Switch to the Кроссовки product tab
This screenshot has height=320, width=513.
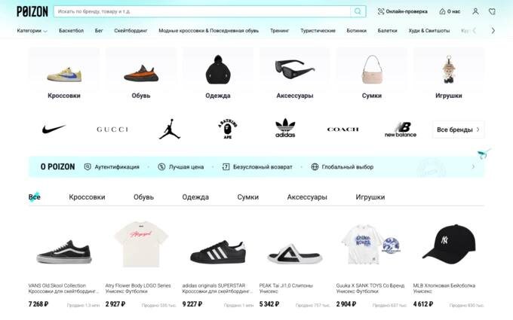tap(87, 197)
